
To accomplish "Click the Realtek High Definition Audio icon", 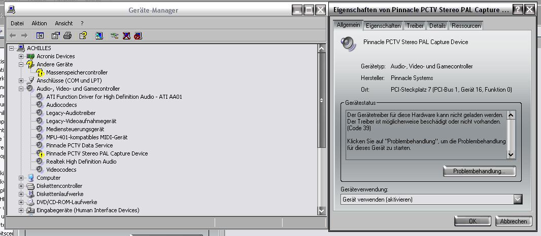I will 40,162.
